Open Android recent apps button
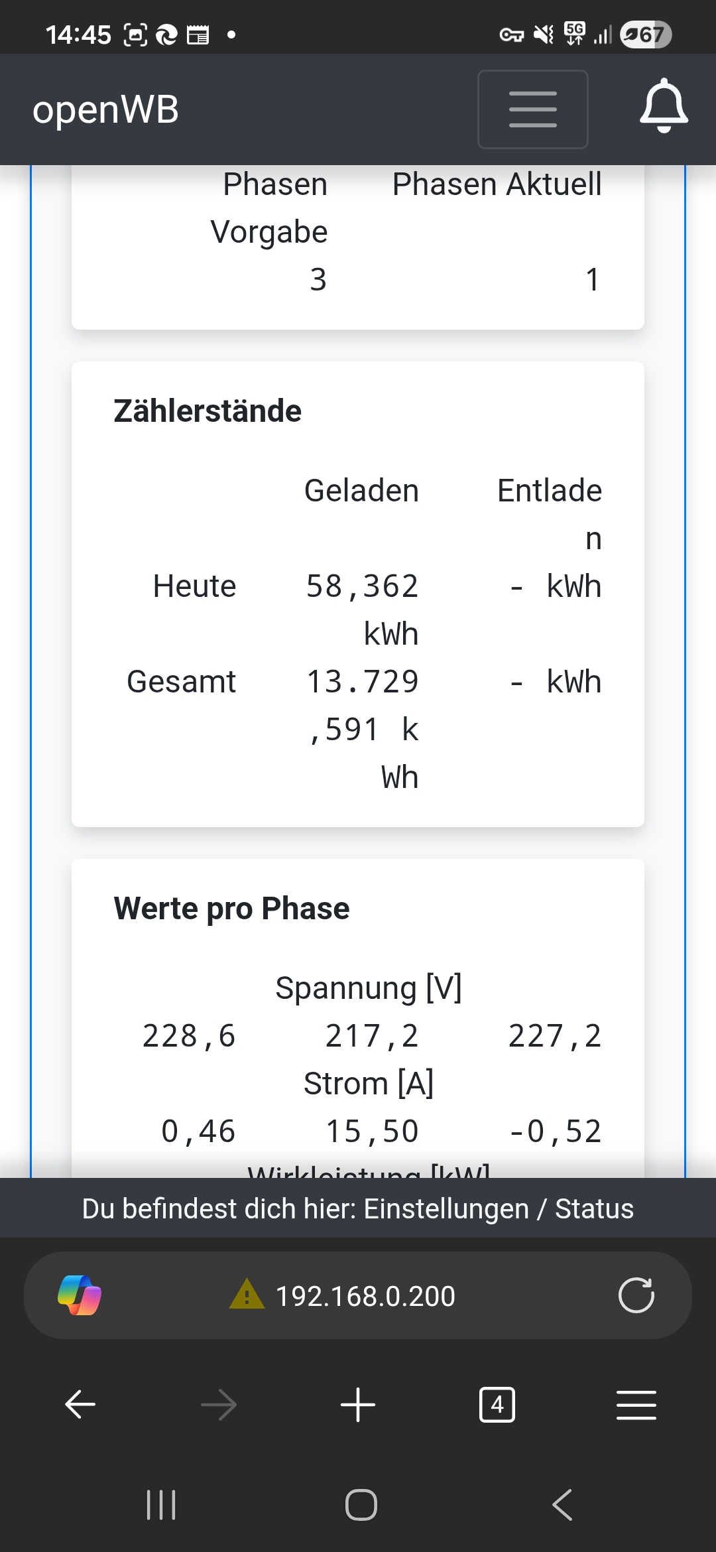This screenshot has height=1552, width=716. click(161, 1504)
